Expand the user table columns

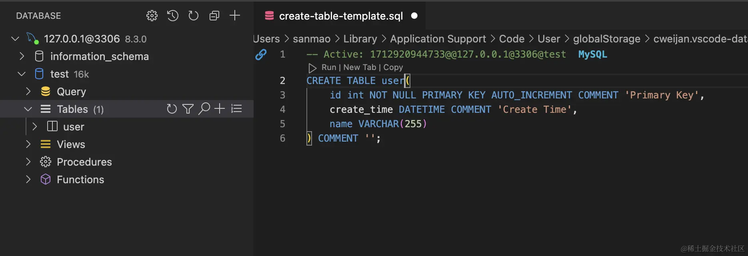click(x=35, y=127)
